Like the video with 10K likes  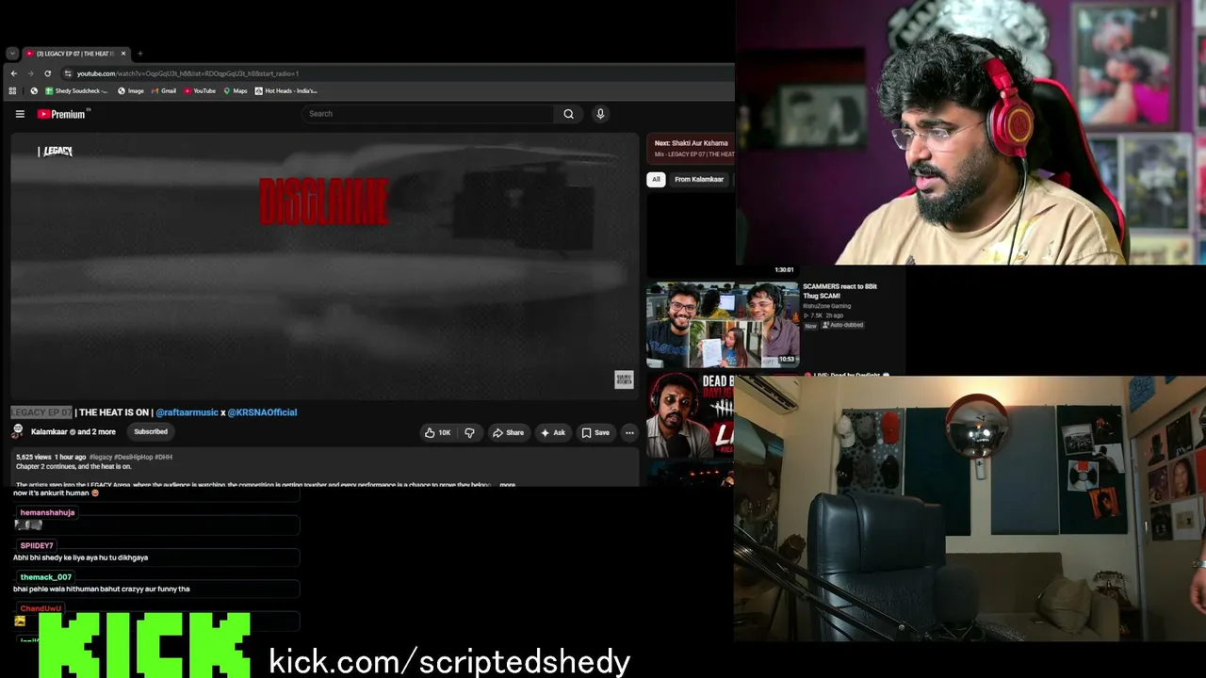coord(438,433)
